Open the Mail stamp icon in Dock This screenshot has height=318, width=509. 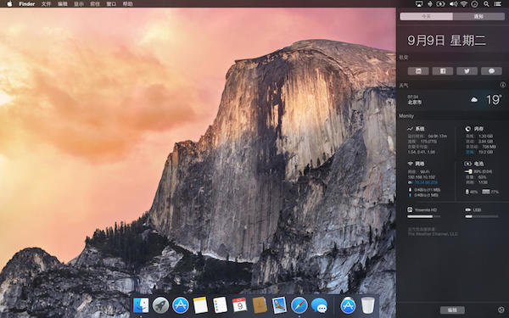pos(279,305)
